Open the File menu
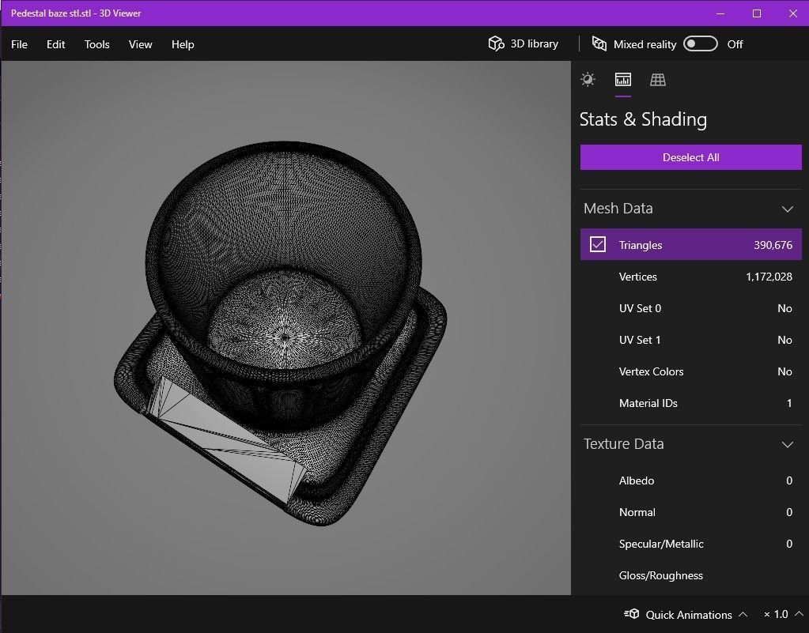 pos(19,44)
